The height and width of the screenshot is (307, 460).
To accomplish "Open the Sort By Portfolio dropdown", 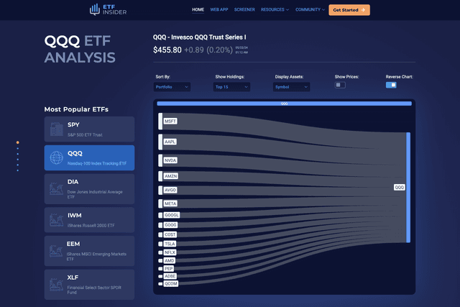I will pos(172,87).
